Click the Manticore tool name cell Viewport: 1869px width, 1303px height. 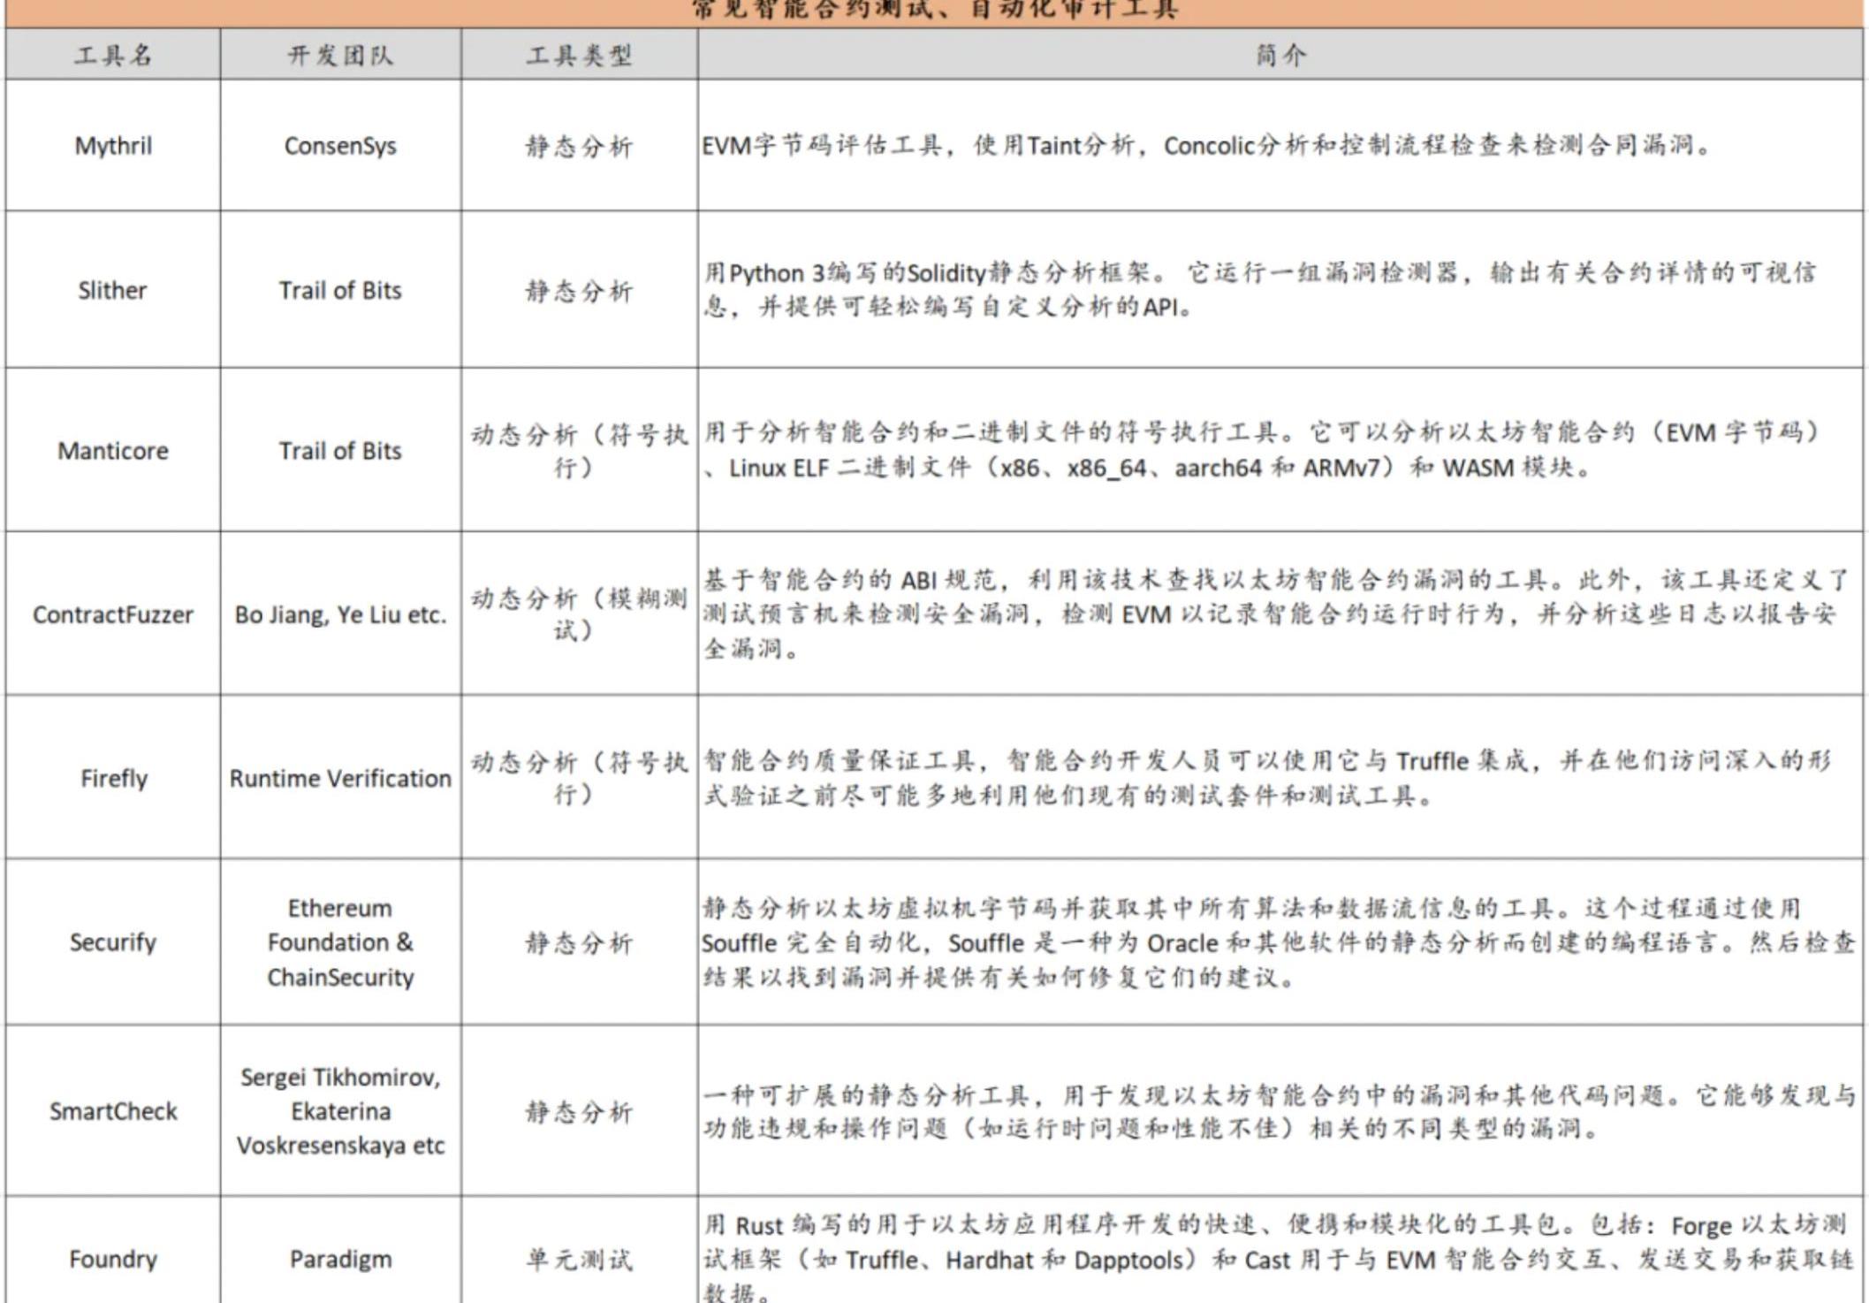click(113, 451)
